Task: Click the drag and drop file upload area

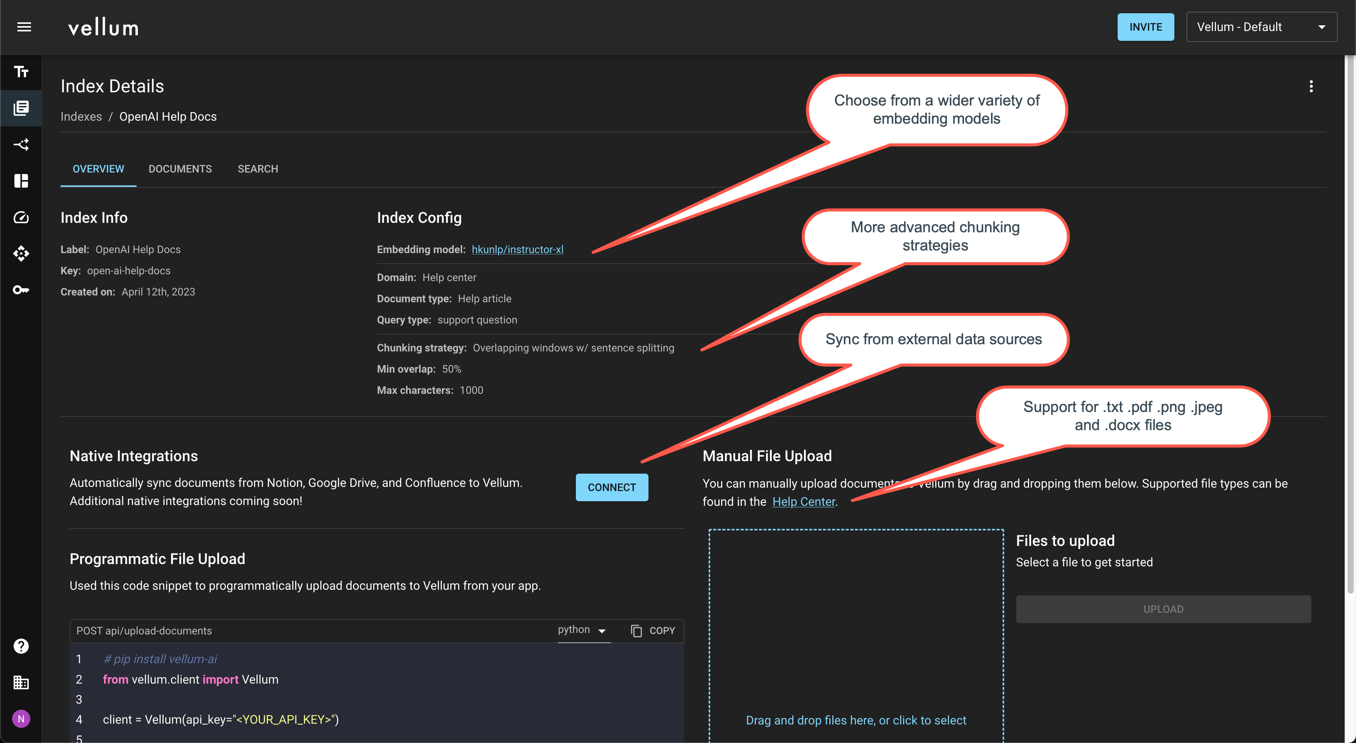Action: coord(856,631)
